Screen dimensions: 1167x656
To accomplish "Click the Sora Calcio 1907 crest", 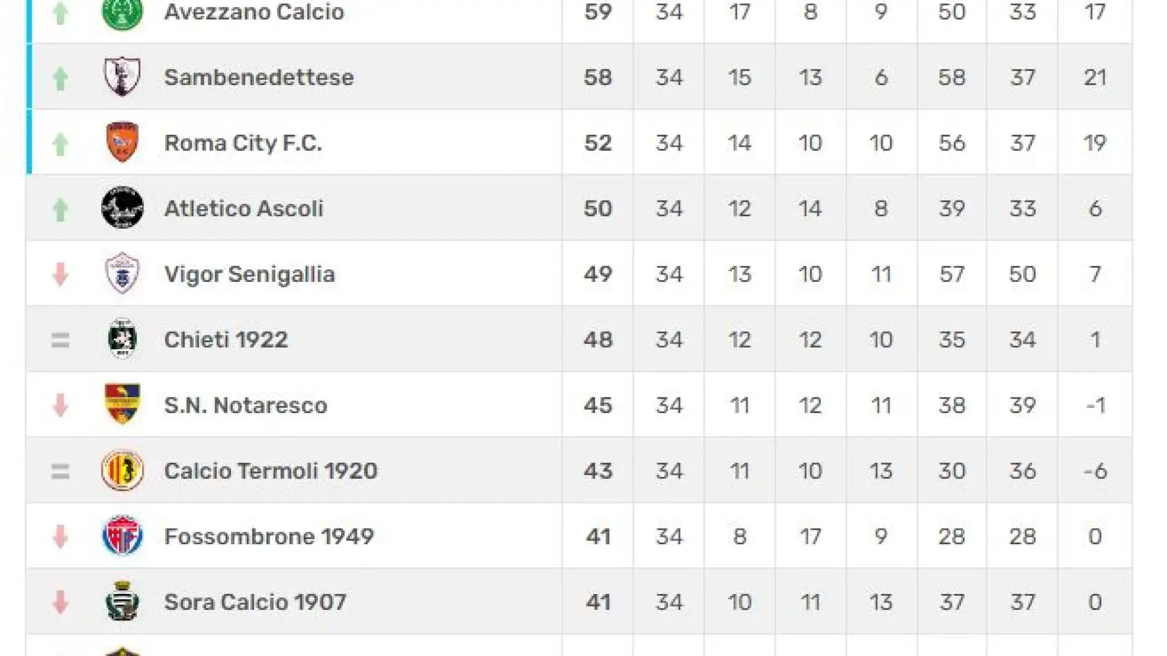I will click(122, 601).
